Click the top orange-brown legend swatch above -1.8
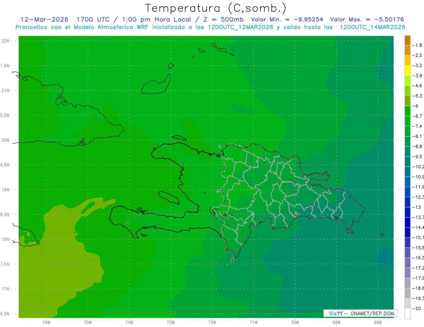The height and width of the screenshot is (327, 424). [407, 40]
